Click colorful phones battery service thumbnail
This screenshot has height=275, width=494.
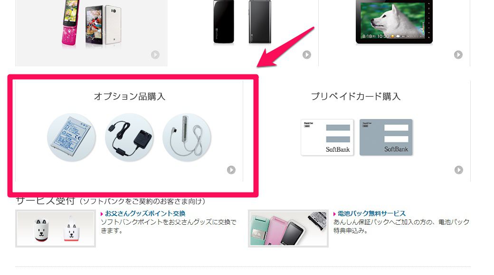288,229
